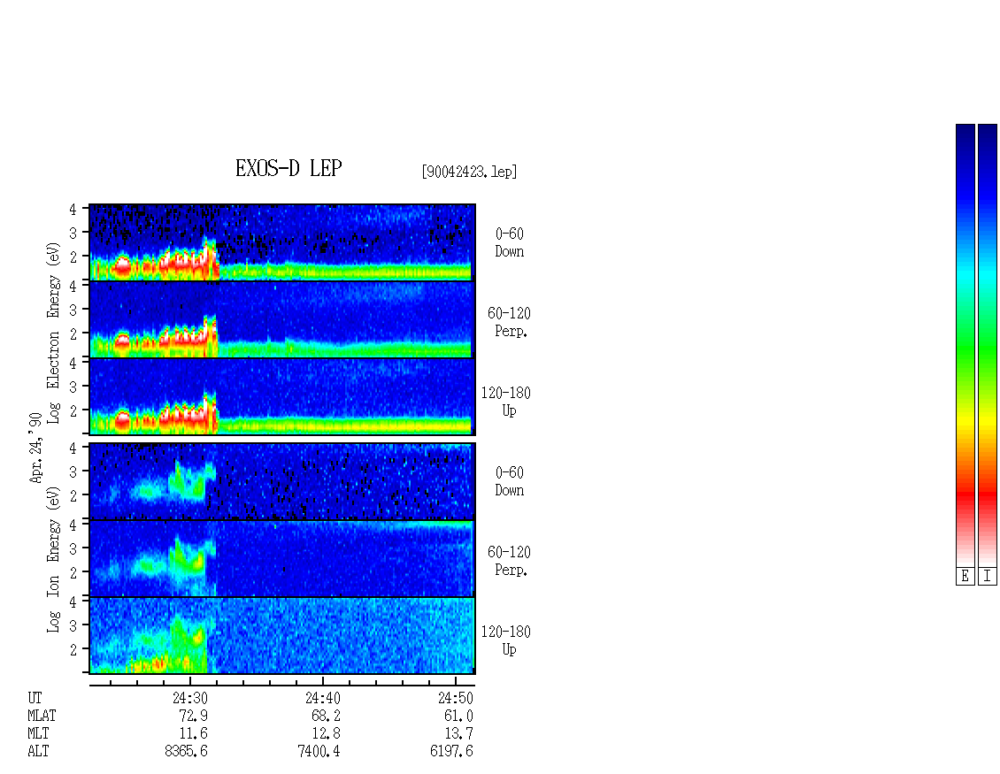Image resolution: width=1000 pixels, height=774 pixels.
Task: Click the electron 0-60 Down pitch angle label
Action: [x=510, y=242]
